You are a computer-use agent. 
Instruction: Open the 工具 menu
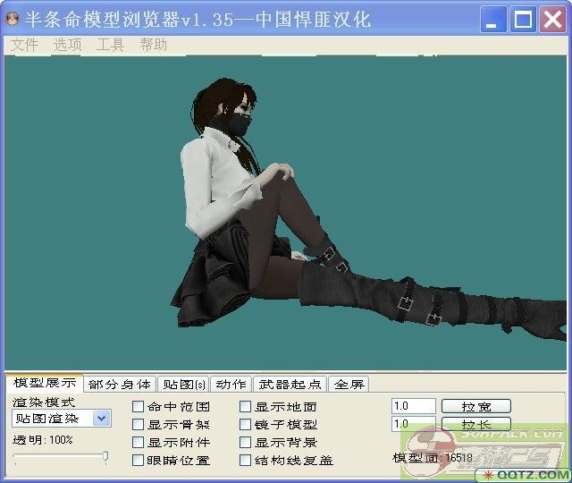tap(110, 45)
